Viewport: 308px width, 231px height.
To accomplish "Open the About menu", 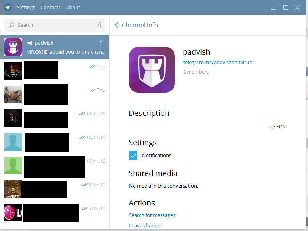I will [x=73, y=8].
